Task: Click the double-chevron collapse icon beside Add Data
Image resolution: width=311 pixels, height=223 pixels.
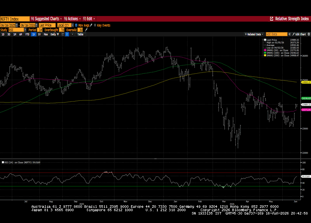Action: (289, 34)
